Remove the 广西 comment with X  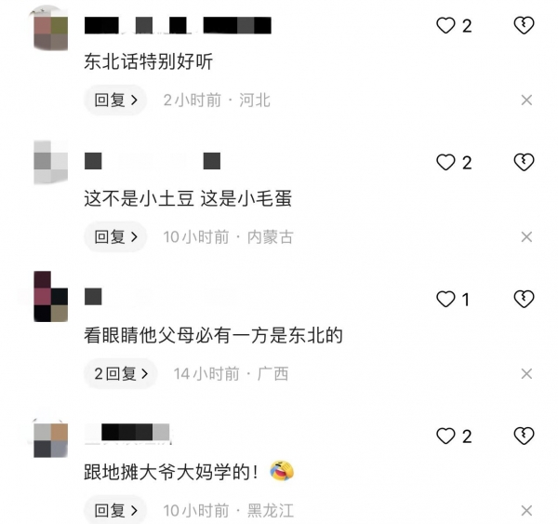point(526,373)
